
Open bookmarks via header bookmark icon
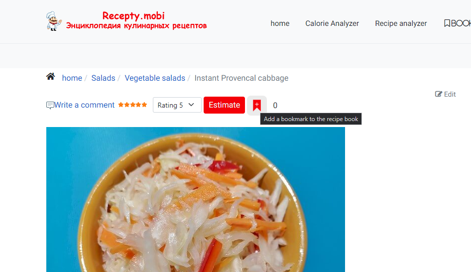coord(447,23)
